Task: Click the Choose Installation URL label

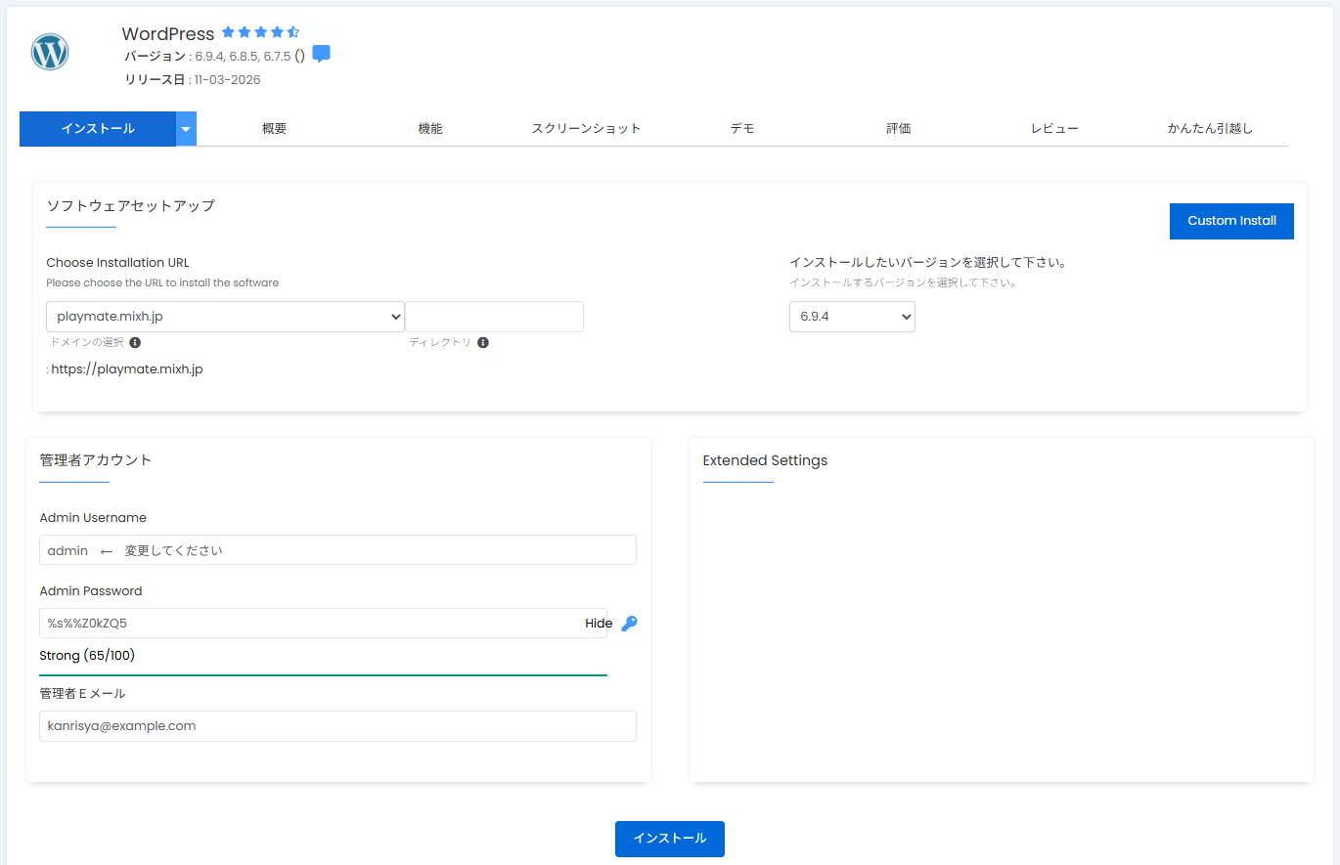Action: tap(117, 262)
